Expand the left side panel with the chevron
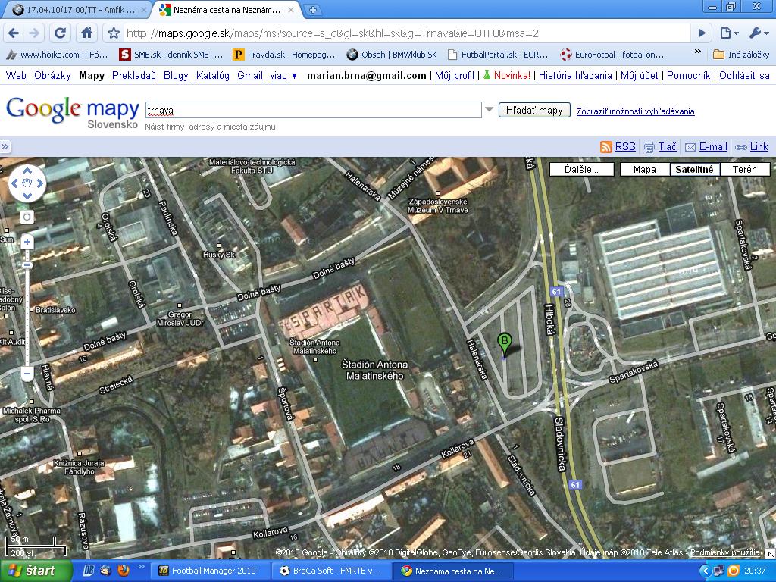 tap(5, 147)
